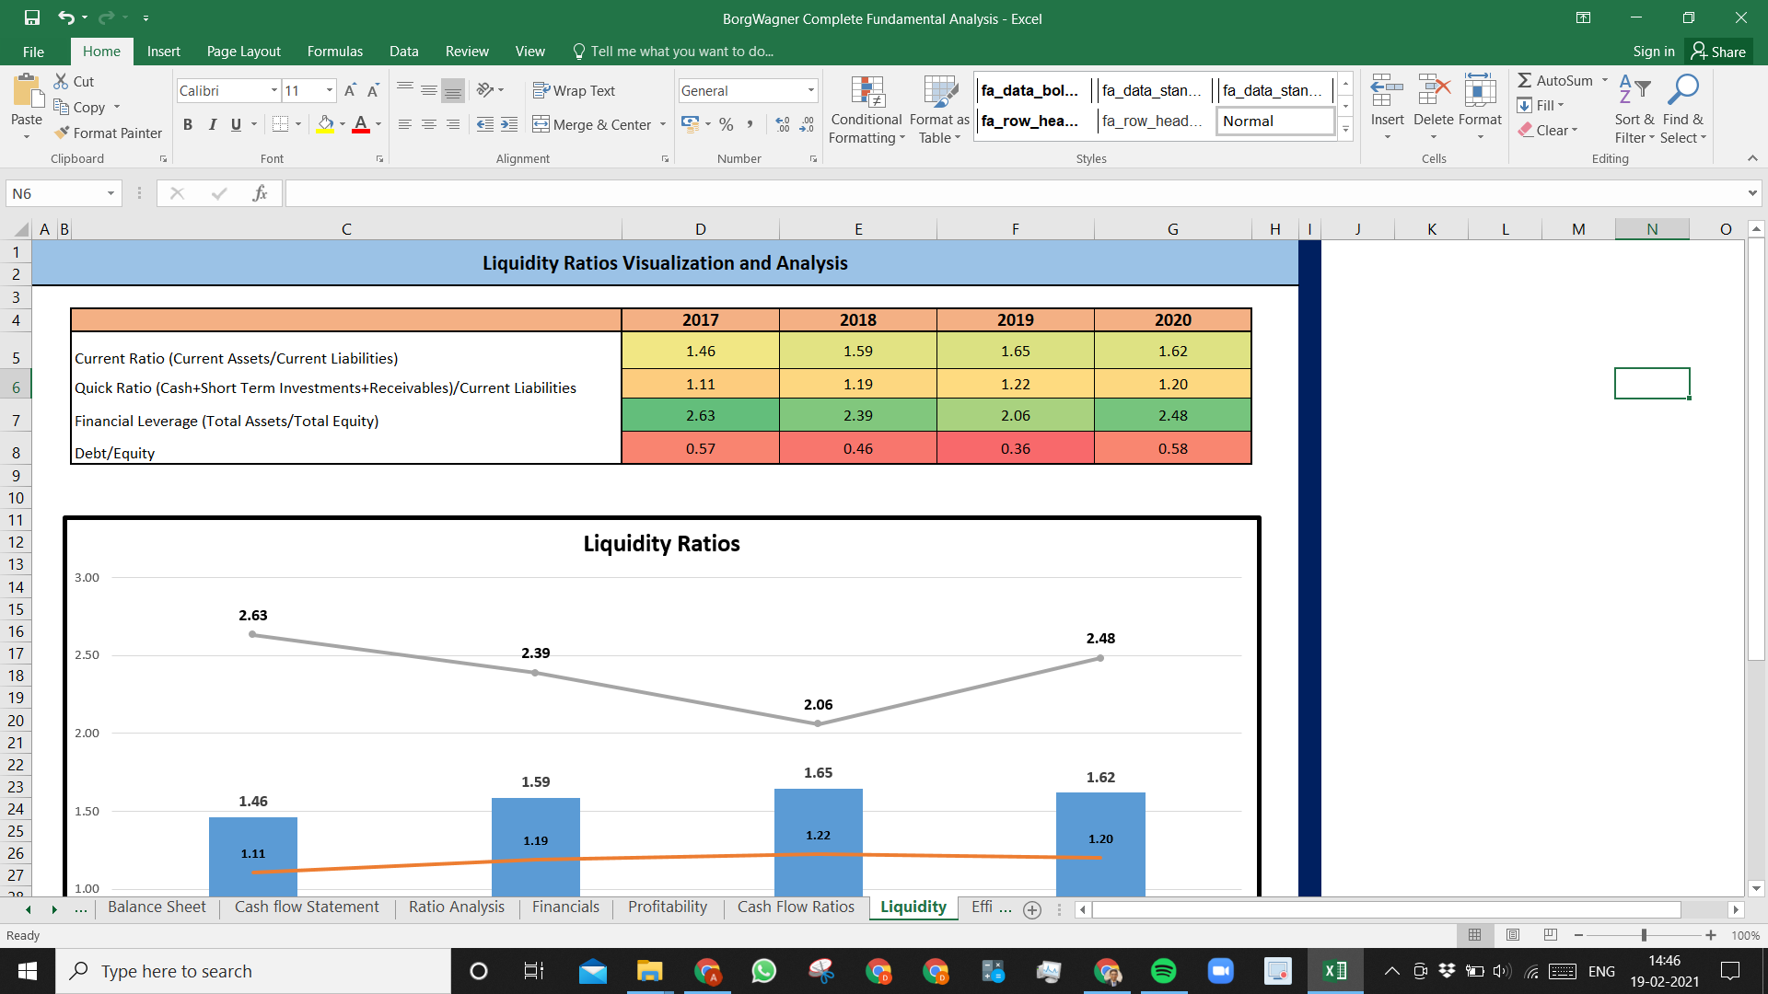Click the Insert Function fx icon
Viewport: 1768px width, 994px height.
coord(260,193)
